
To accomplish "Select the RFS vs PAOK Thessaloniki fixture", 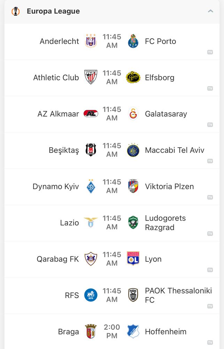I will pyautogui.click(x=111, y=295).
